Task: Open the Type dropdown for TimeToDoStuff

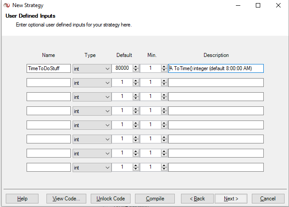Action: 108,68
